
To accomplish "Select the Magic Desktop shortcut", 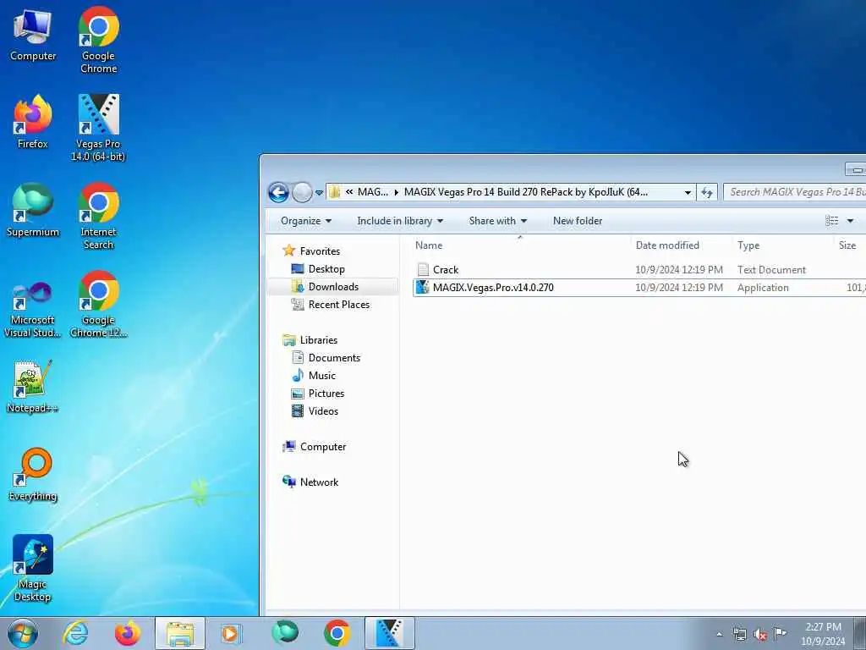I will (33, 568).
